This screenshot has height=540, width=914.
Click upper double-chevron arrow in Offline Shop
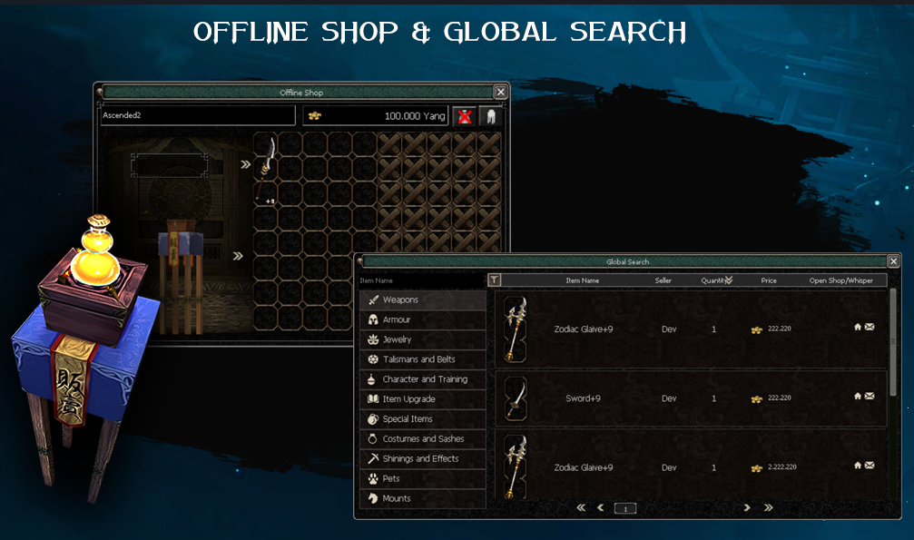point(245,165)
